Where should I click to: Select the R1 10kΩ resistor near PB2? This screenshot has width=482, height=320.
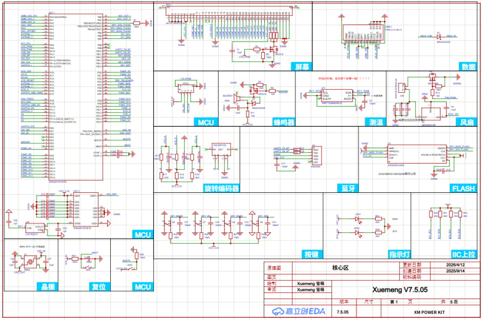136,23
